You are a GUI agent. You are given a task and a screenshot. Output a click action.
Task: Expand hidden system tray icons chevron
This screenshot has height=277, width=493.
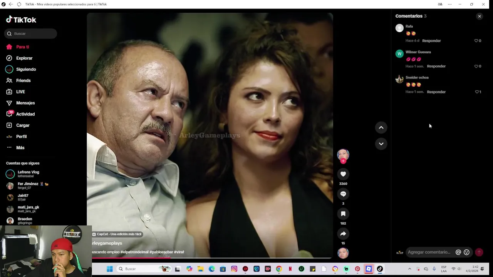click(409, 269)
